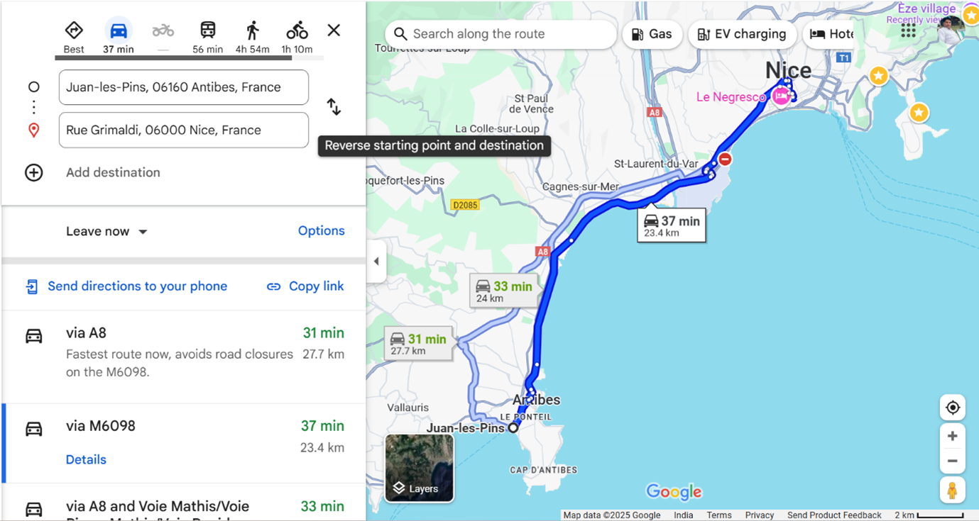Open the Leave now dropdown
The height and width of the screenshot is (521, 979).
coord(106,232)
